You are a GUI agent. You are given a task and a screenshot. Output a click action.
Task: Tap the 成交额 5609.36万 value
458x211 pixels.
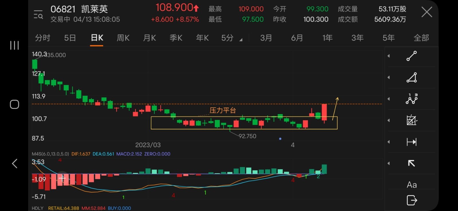390,19
